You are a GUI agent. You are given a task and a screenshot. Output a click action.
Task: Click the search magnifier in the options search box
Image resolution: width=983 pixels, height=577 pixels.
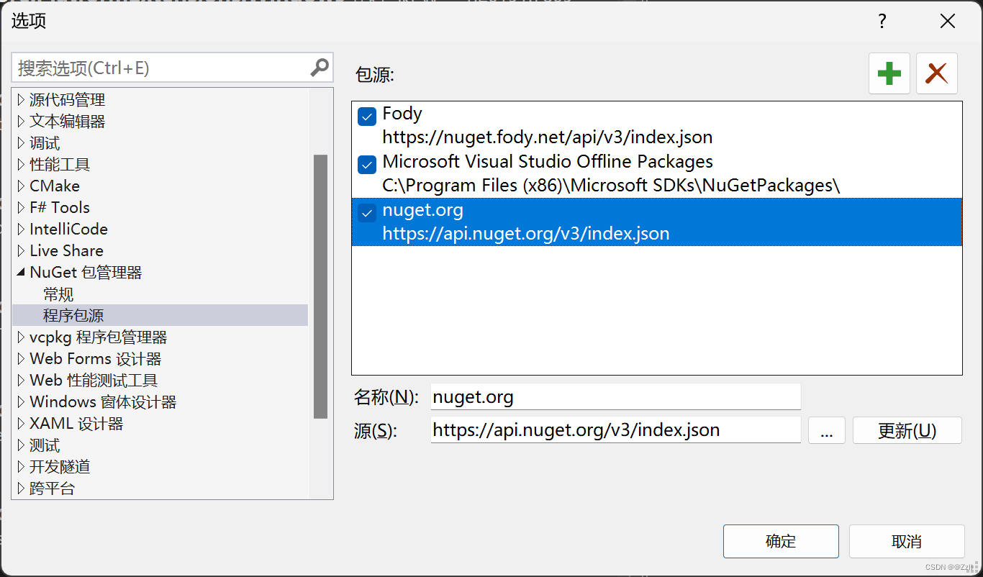point(319,67)
